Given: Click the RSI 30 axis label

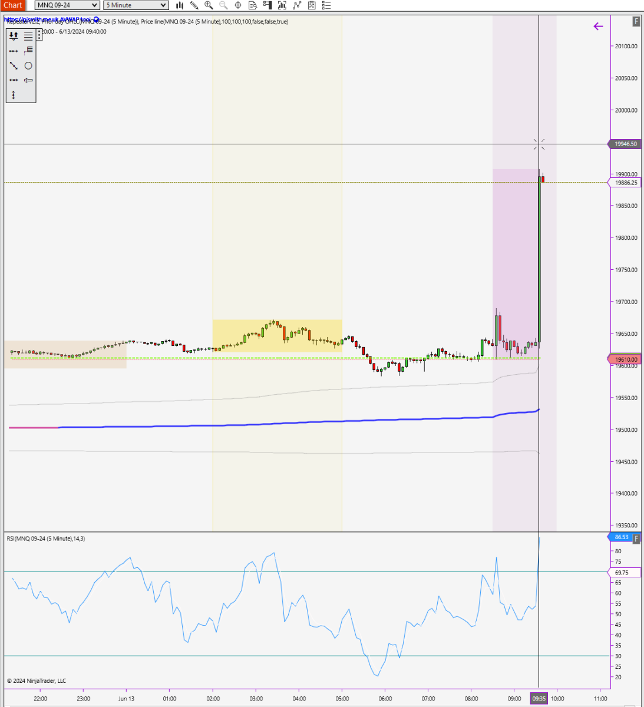Looking at the screenshot, I should (x=618, y=656).
